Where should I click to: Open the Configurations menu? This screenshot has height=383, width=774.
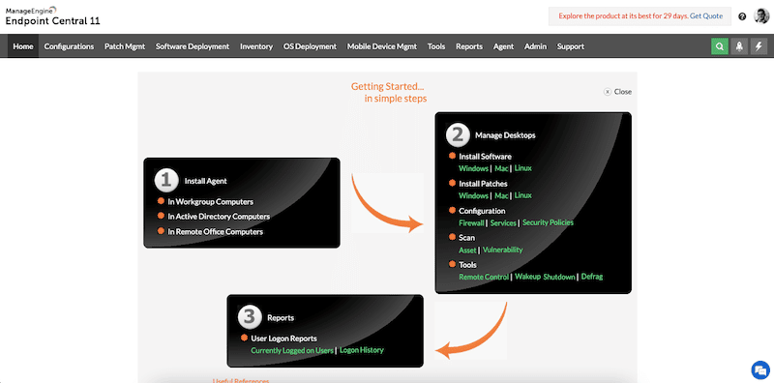pos(69,46)
